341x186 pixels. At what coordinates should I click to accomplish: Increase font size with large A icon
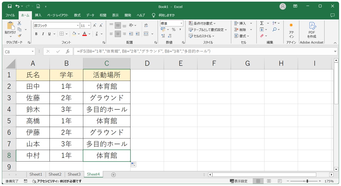[95, 26]
